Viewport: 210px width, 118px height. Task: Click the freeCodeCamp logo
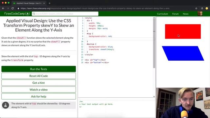(17, 14)
